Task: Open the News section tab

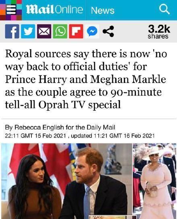Action: point(103,10)
